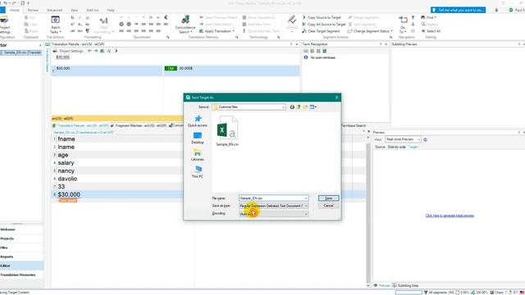Click Clear Target Segment
The image size is (525, 295).
point(321,31)
